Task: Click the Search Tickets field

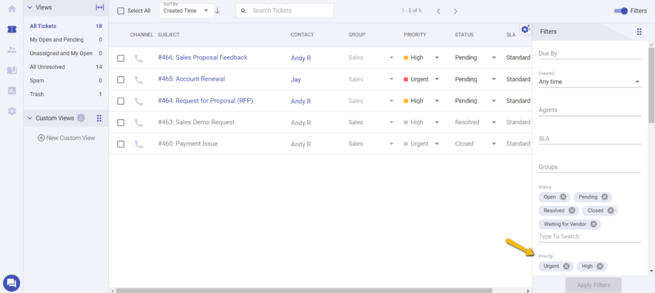Action: (285, 11)
